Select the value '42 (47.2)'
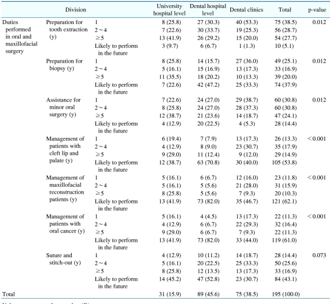Screen dimensions: 330x304 pyautogui.click(x=208, y=85)
